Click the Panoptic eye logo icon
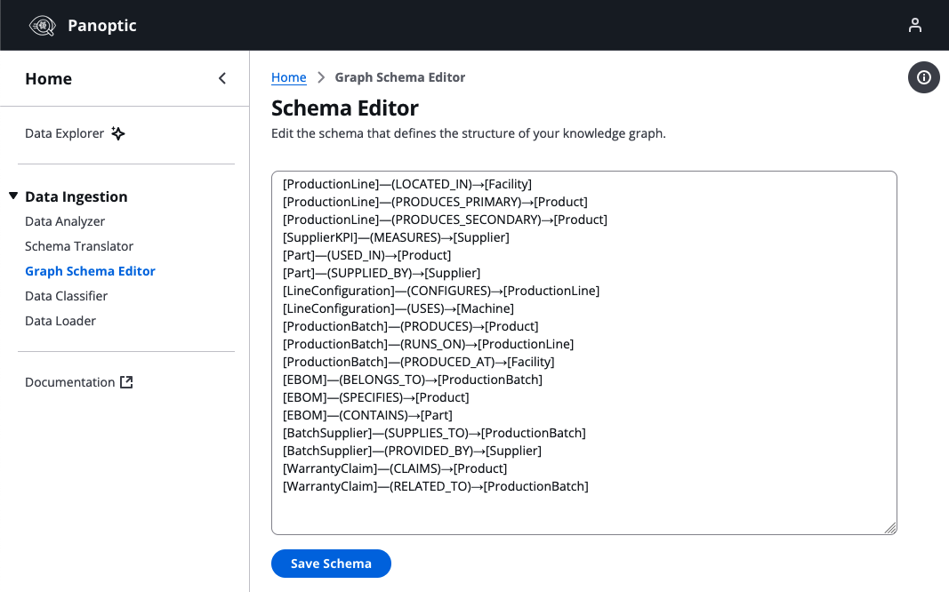Screen dimensions: 949x592 click(x=43, y=25)
